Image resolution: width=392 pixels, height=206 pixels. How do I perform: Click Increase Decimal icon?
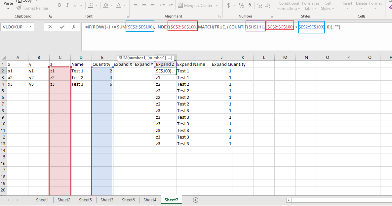point(260,5)
